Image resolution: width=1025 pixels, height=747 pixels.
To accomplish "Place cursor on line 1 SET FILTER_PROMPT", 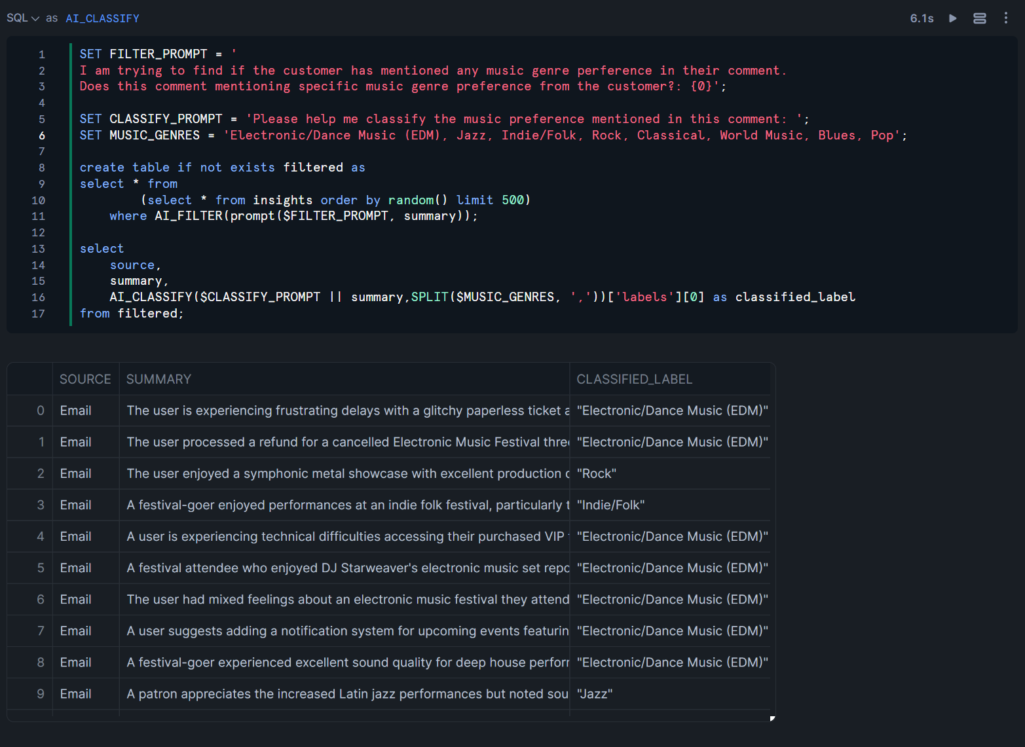I will tap(158, 54).
